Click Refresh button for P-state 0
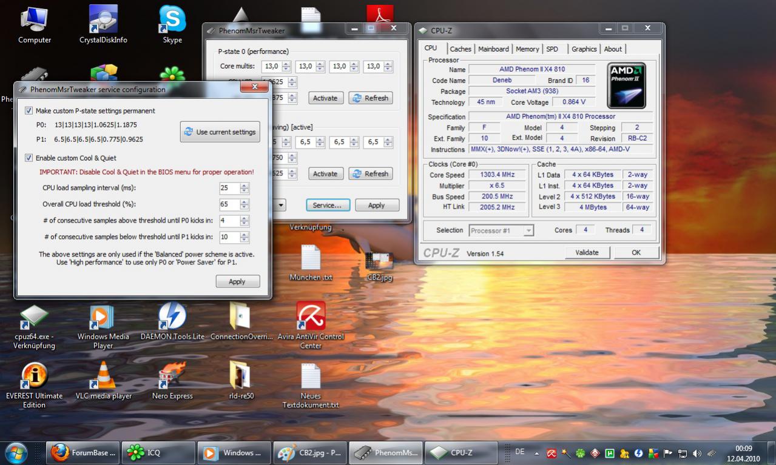 [371, 98]
